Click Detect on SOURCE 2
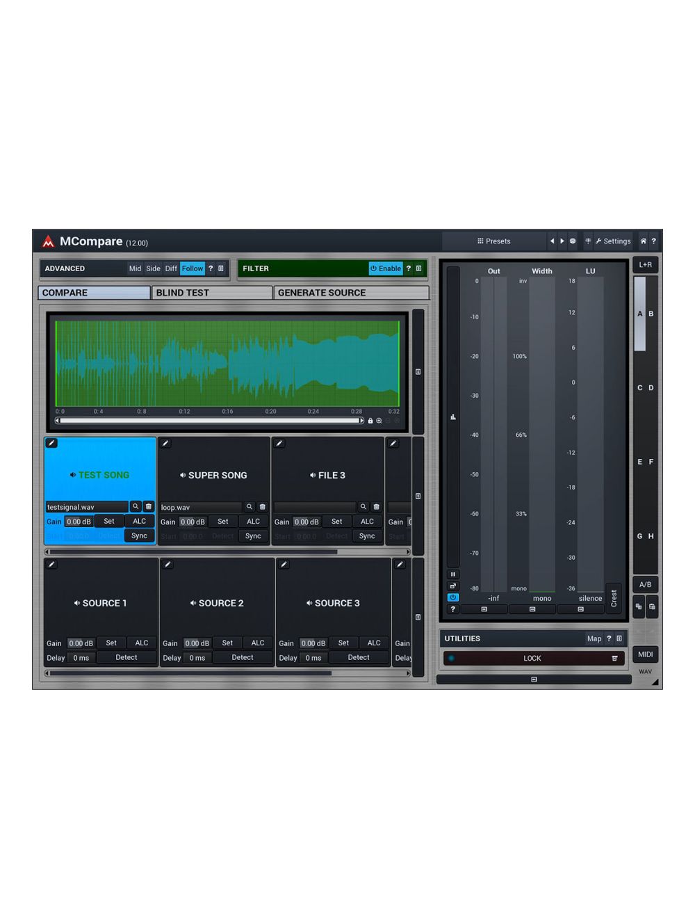Screen dimensions: 695x918 (243, 657)
